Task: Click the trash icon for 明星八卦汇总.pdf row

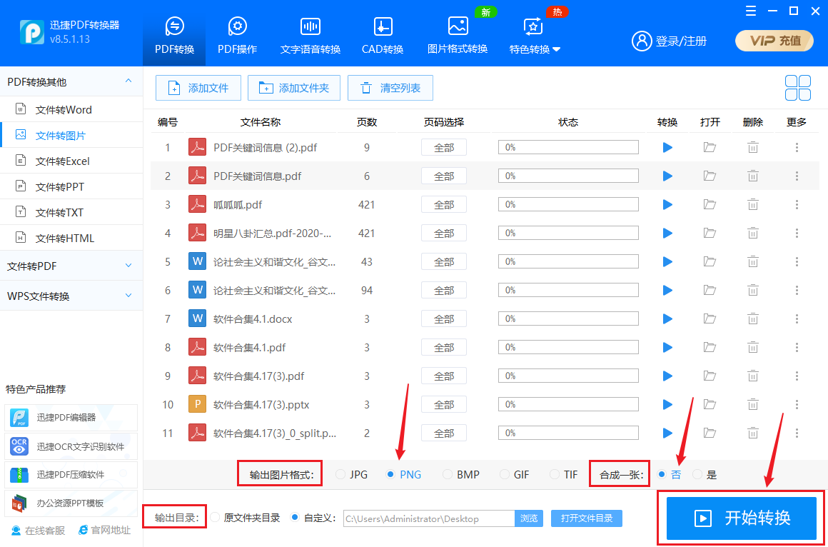Action: click(752, 233)
